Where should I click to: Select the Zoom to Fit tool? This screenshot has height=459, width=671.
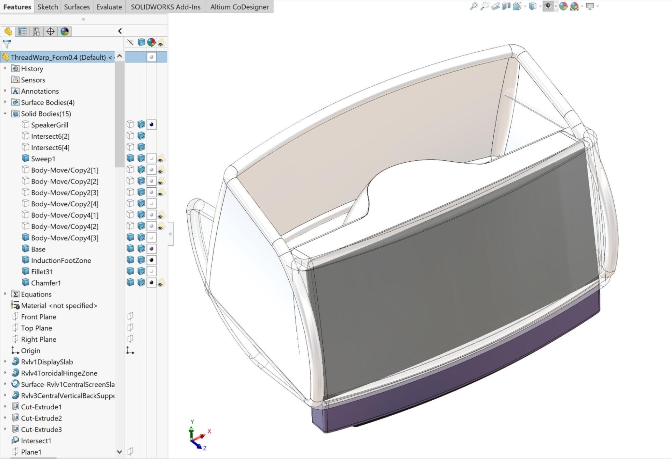[x=475, y=6]
